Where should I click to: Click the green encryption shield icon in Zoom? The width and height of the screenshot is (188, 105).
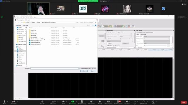[x=2, y=17]
